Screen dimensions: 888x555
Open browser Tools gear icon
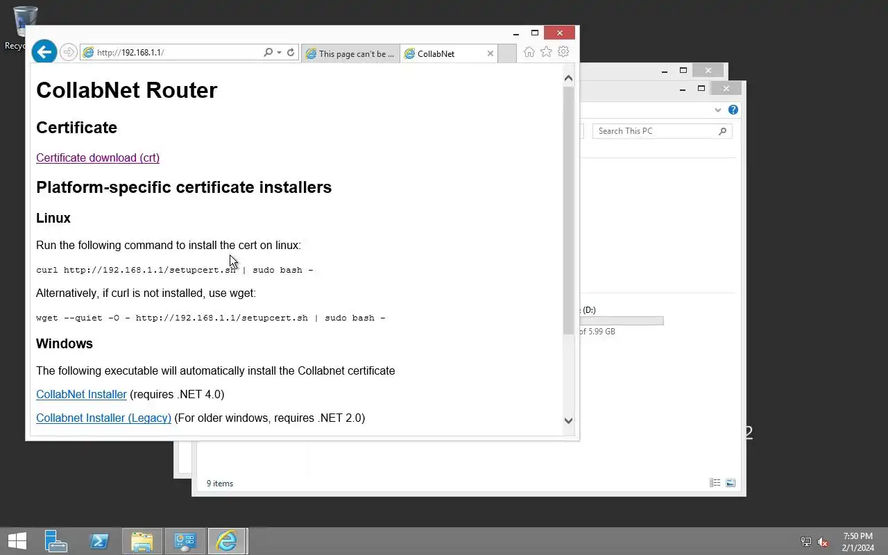coord(563,52)
